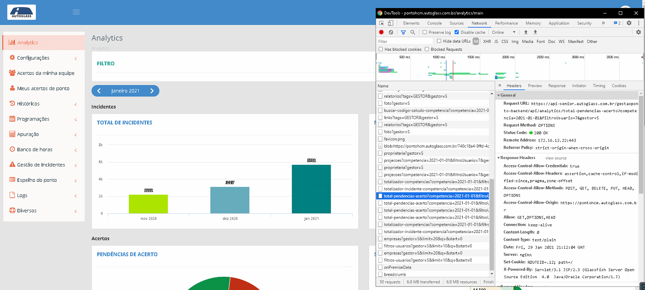Open the Online throttling dropdown
This screenshot has height=290, width=645.
coord(504,32)
